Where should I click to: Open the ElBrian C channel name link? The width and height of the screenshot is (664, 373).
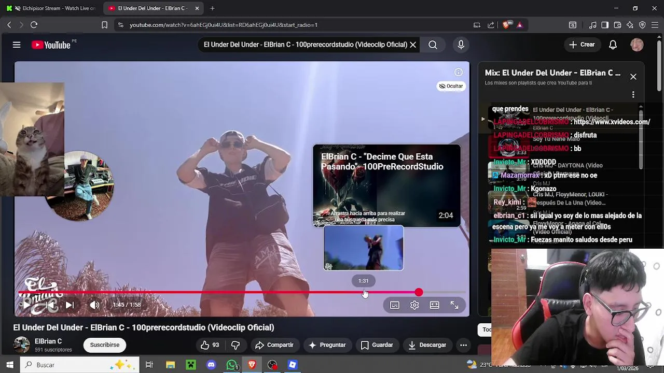[x=48, y=341]
